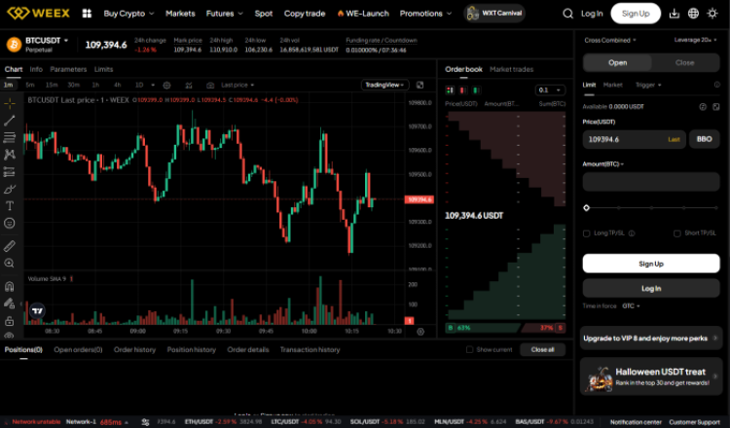This screenshot has width=730, height=428.
Task: Open the indicators icon in chart toolbar
Action: (x=189, y=86)
